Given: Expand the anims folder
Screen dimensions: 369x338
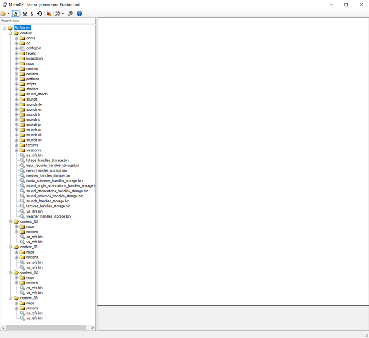Looking at the screenshot, I should click(x=17, y=38).
